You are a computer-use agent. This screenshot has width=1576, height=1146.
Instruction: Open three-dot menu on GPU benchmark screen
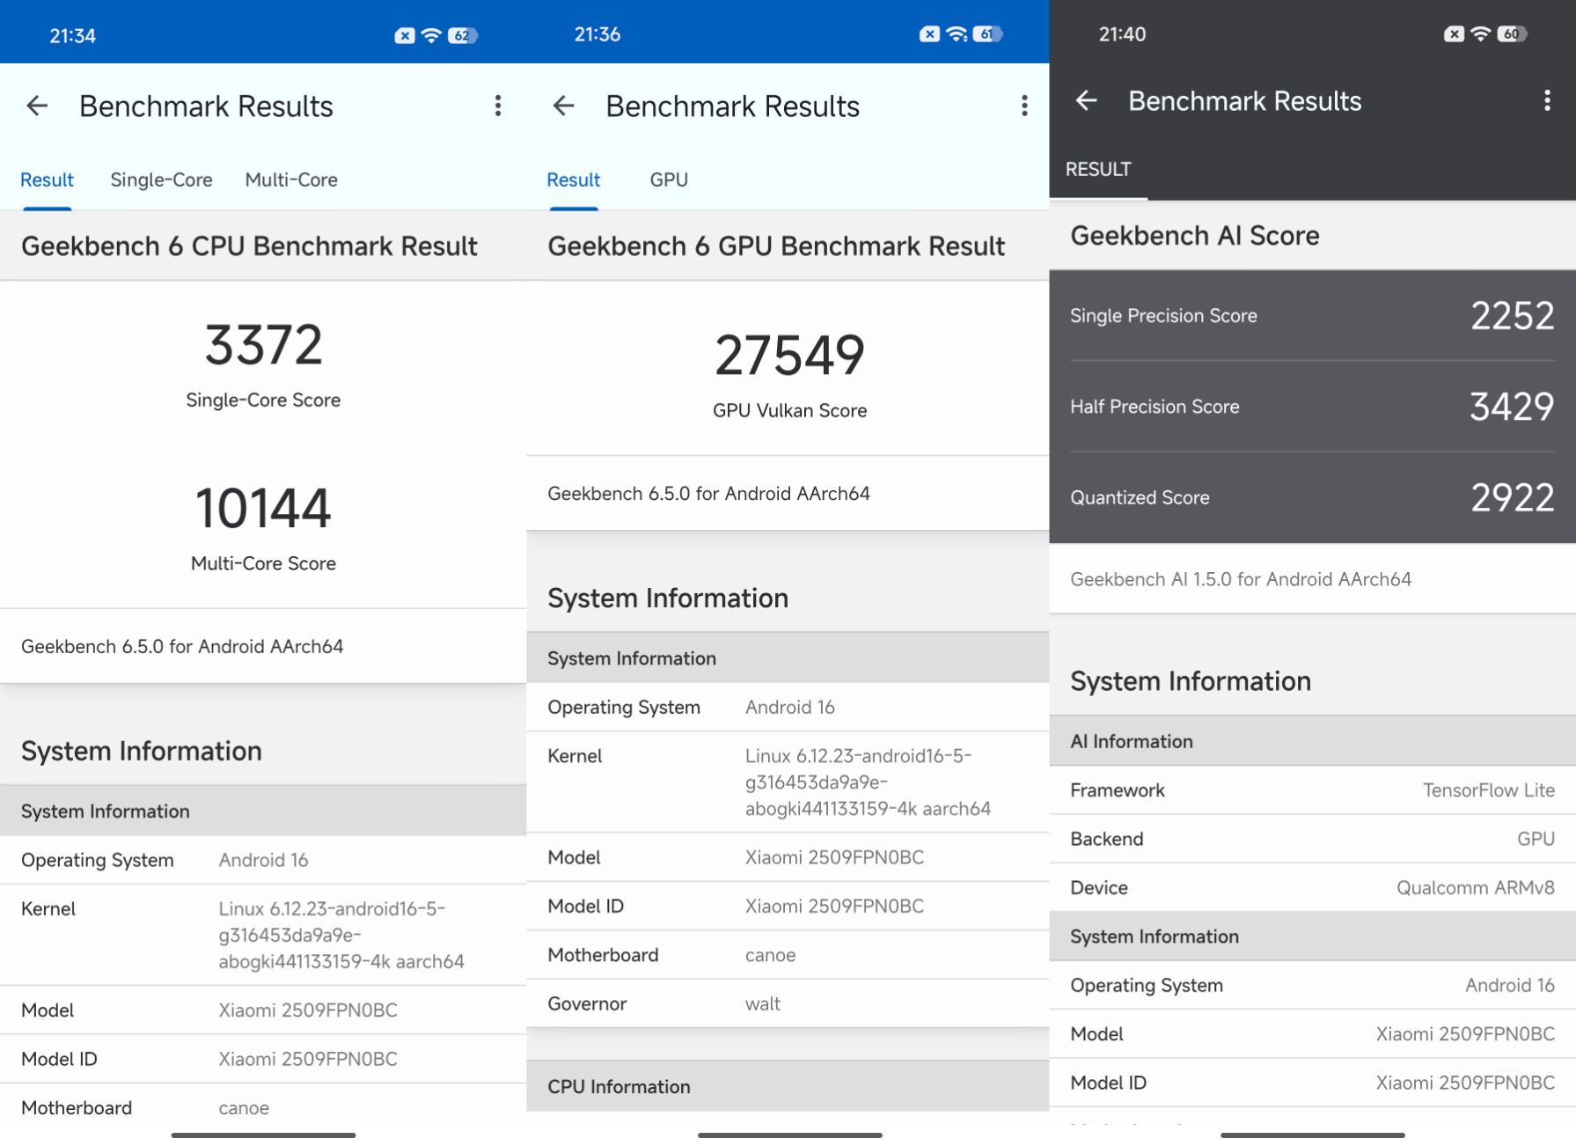pyautogui.click(x=1024, y=107)
